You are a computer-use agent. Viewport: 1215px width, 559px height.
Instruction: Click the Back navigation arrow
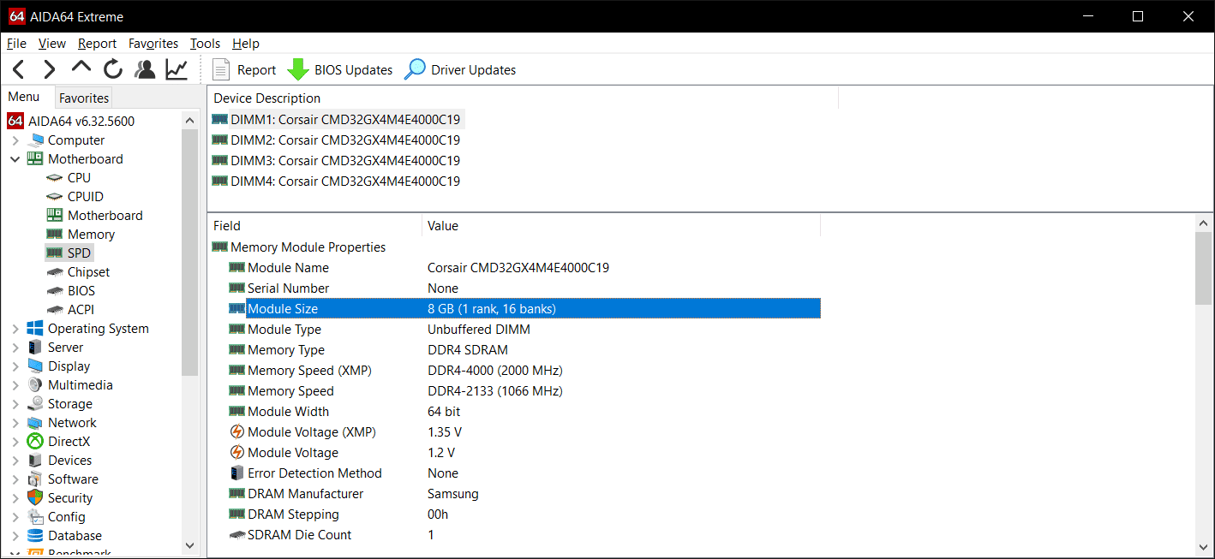[19, 69]
